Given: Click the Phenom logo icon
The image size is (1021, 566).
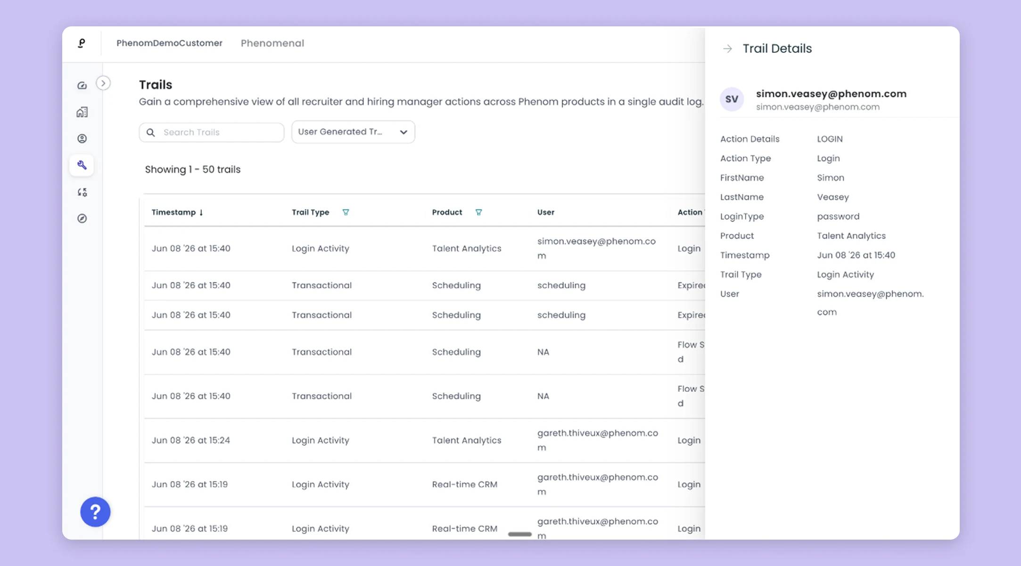Looking at the screenshot, I should click(82, 43).
